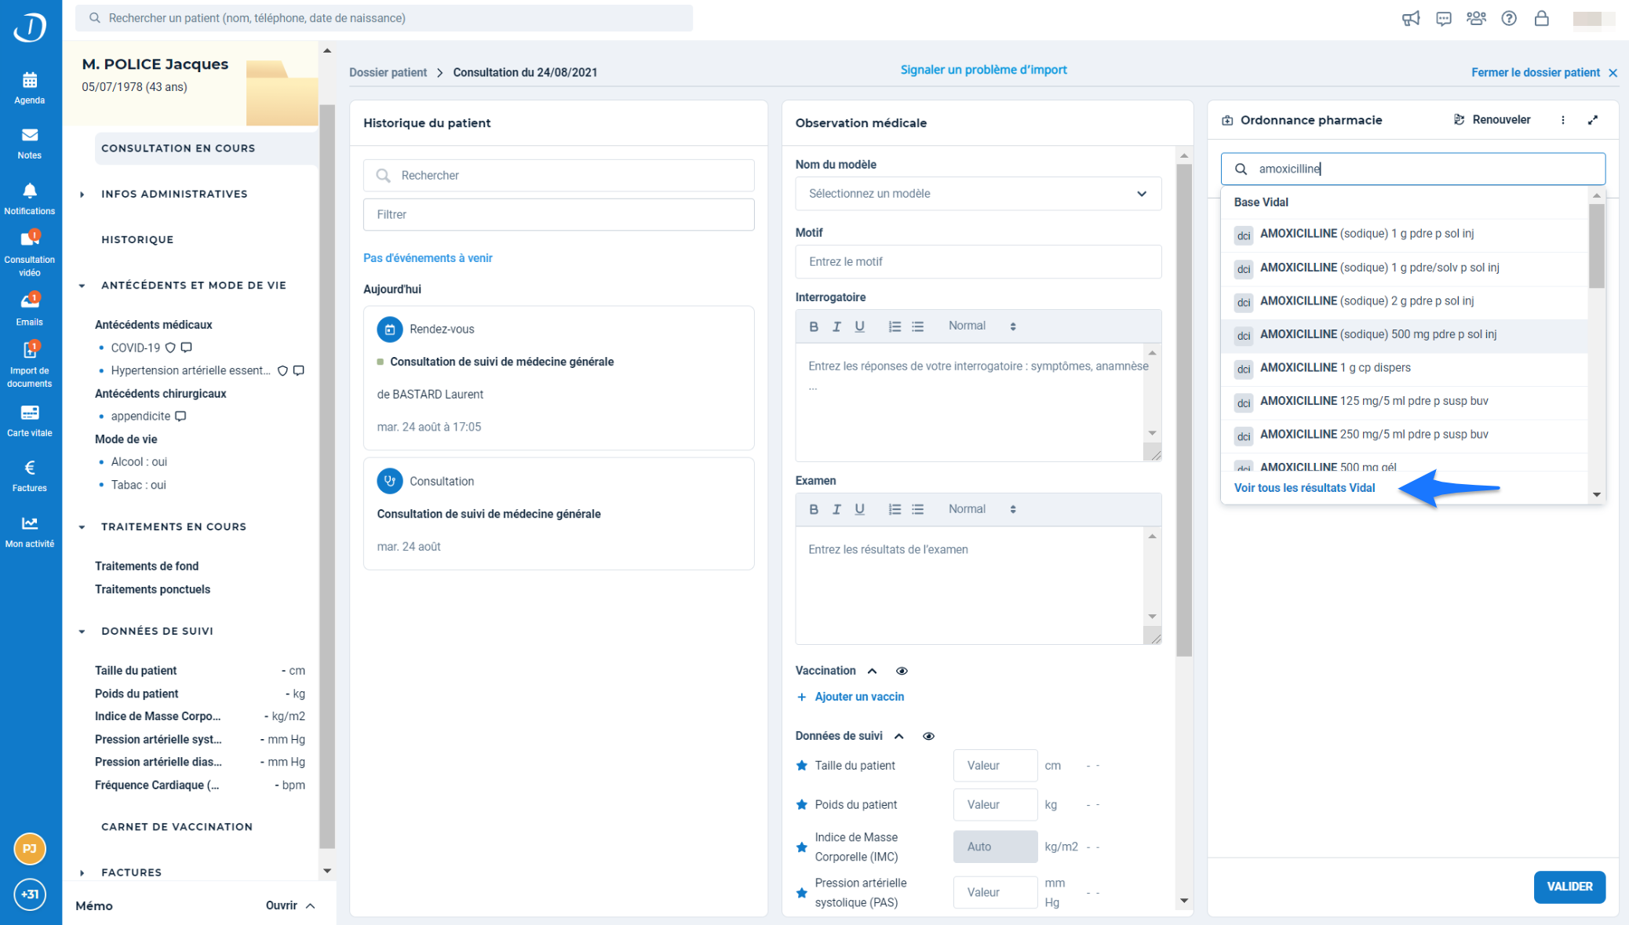Toggle Vaccination section visibility eye
This screenshot has height=925, width=1629.
point(902,671)
